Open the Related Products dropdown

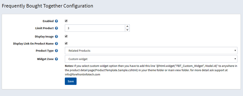point(151,50)
